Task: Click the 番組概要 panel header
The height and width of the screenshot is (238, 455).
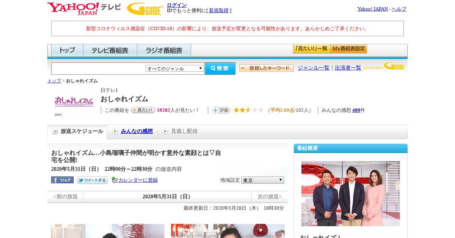Action: 351,148
